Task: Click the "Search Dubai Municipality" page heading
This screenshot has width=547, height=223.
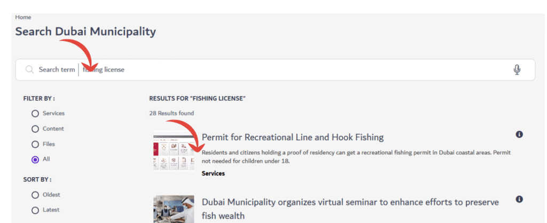Action: [x=85, y=31]
